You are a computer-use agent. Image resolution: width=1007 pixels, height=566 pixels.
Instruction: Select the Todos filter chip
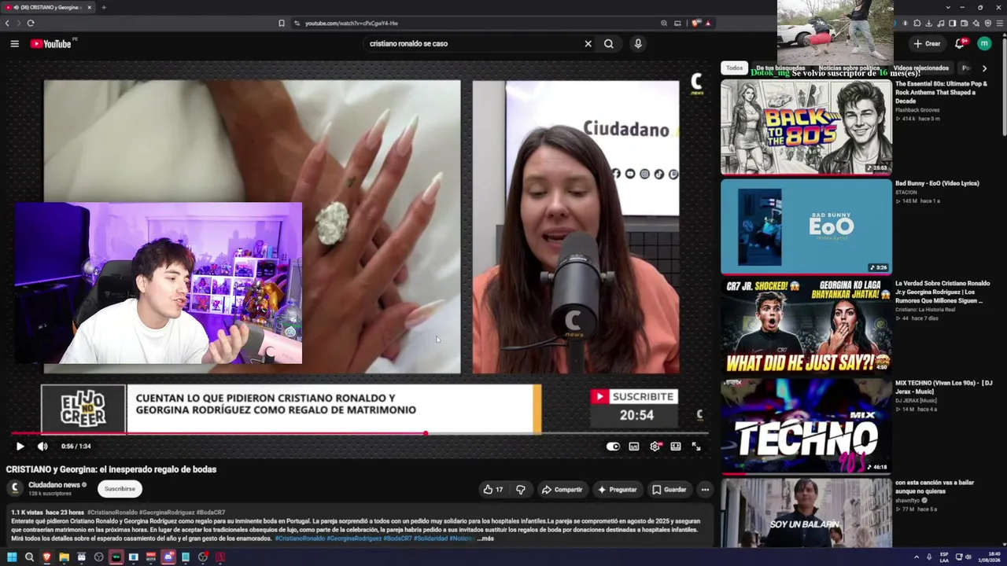point(734,68)
